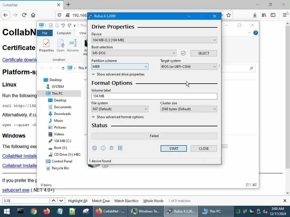The width and height of the screenshot is (290, 217).
Task: Toggle Match Case in find bar
Action: [x=101, y=201]
